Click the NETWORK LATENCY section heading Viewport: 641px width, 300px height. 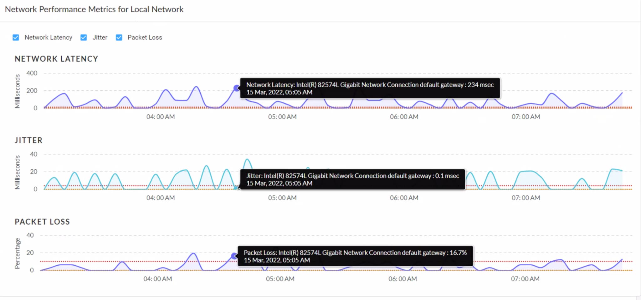56,59
